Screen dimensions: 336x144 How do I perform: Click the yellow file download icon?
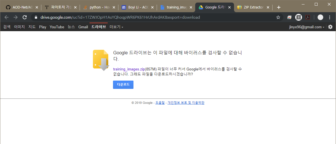pos(101,60)
